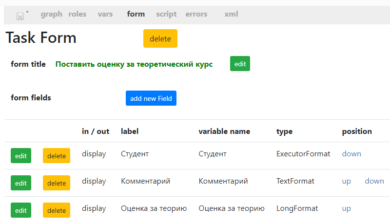Edit the Студент field row
The height and width of the screenshot is (224, 390).
coord(21,156)
